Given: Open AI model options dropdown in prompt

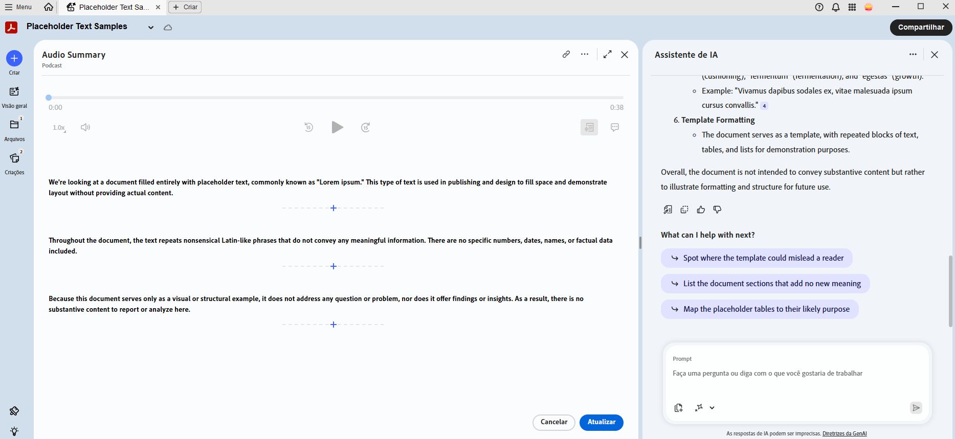Looking at the screenshot, I should coord(704,408).
